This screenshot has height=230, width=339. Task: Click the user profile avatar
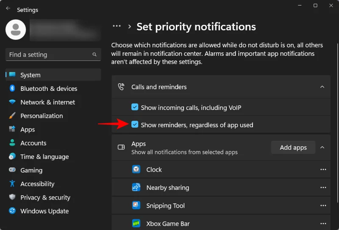tap(16, 30)
